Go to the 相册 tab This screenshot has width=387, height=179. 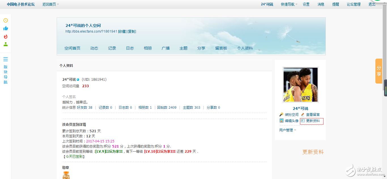tap(148, 48)
